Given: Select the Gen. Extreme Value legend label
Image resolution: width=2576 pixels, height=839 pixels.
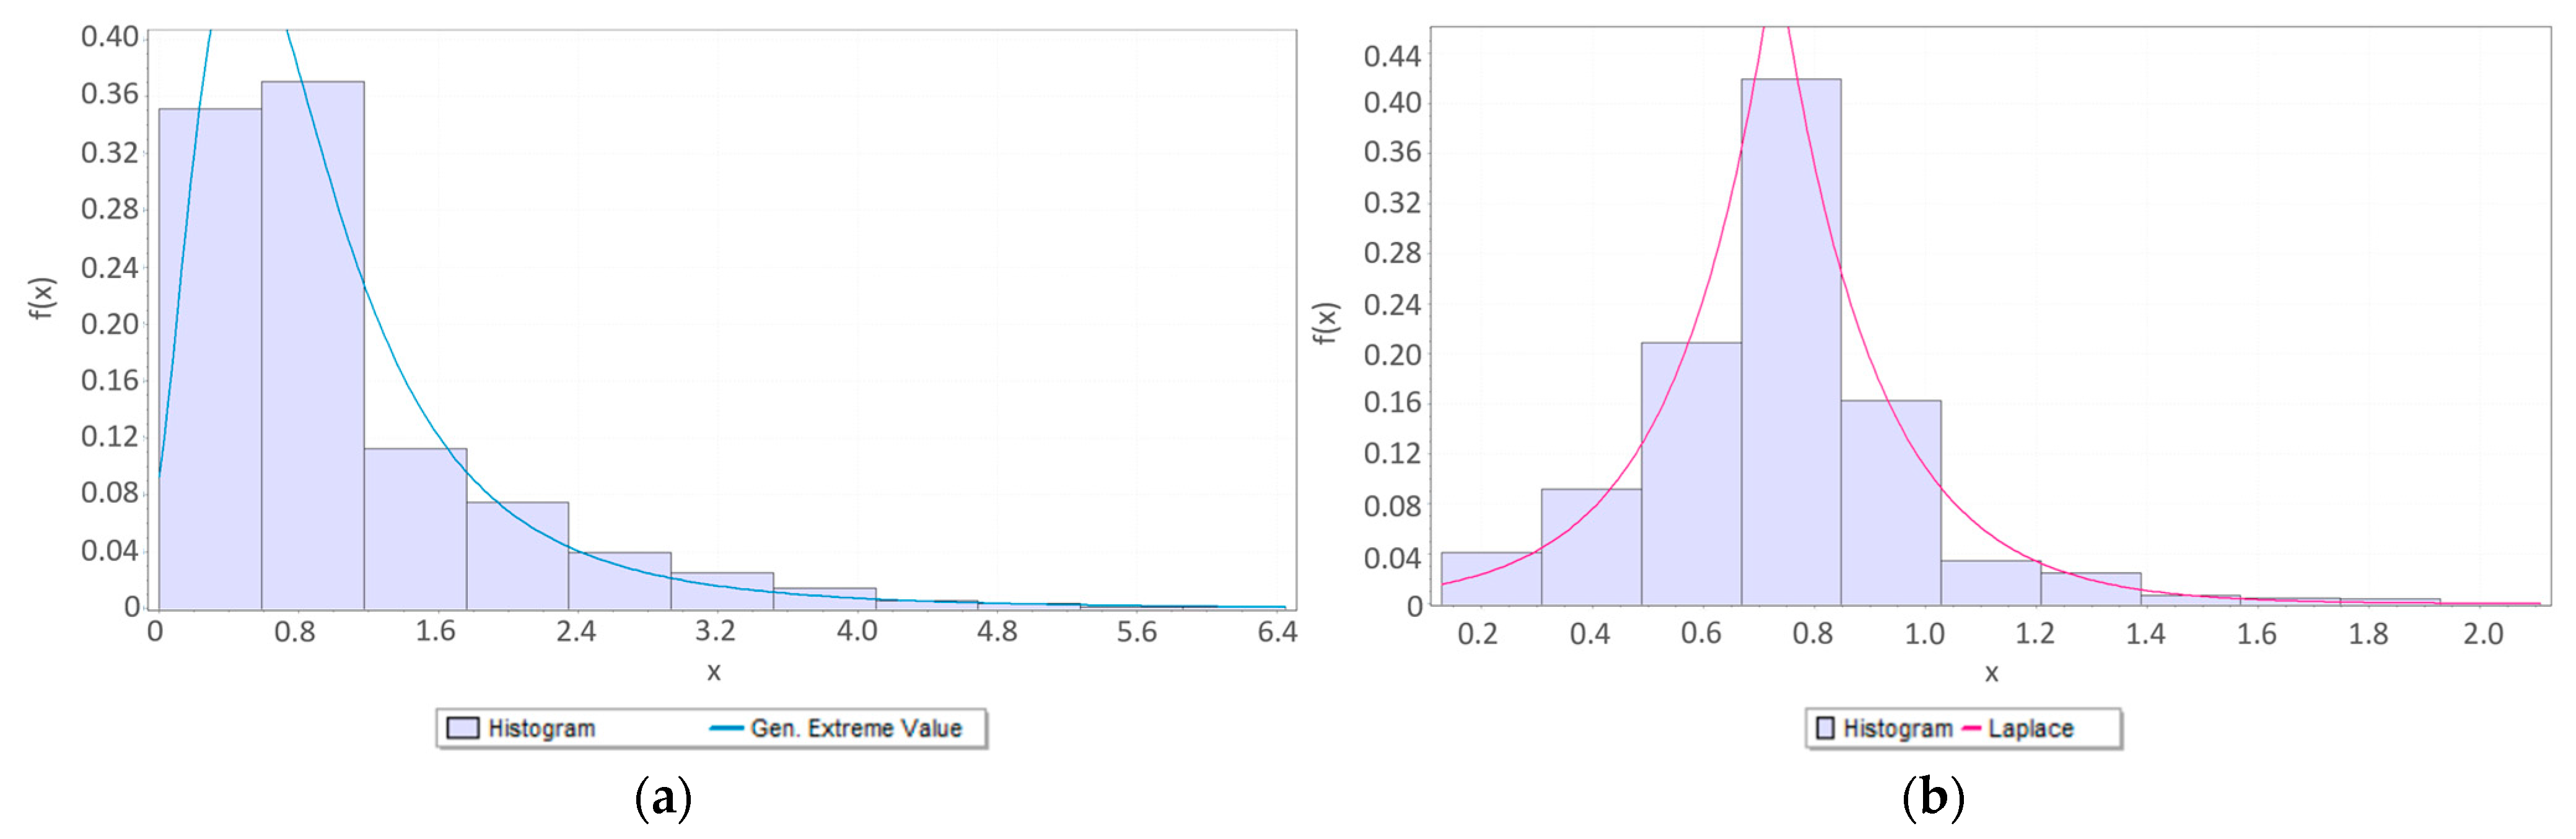Looking at the screenshot, I should pos(856,728).
